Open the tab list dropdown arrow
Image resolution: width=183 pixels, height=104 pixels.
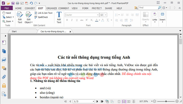click(x=180, y=31)
